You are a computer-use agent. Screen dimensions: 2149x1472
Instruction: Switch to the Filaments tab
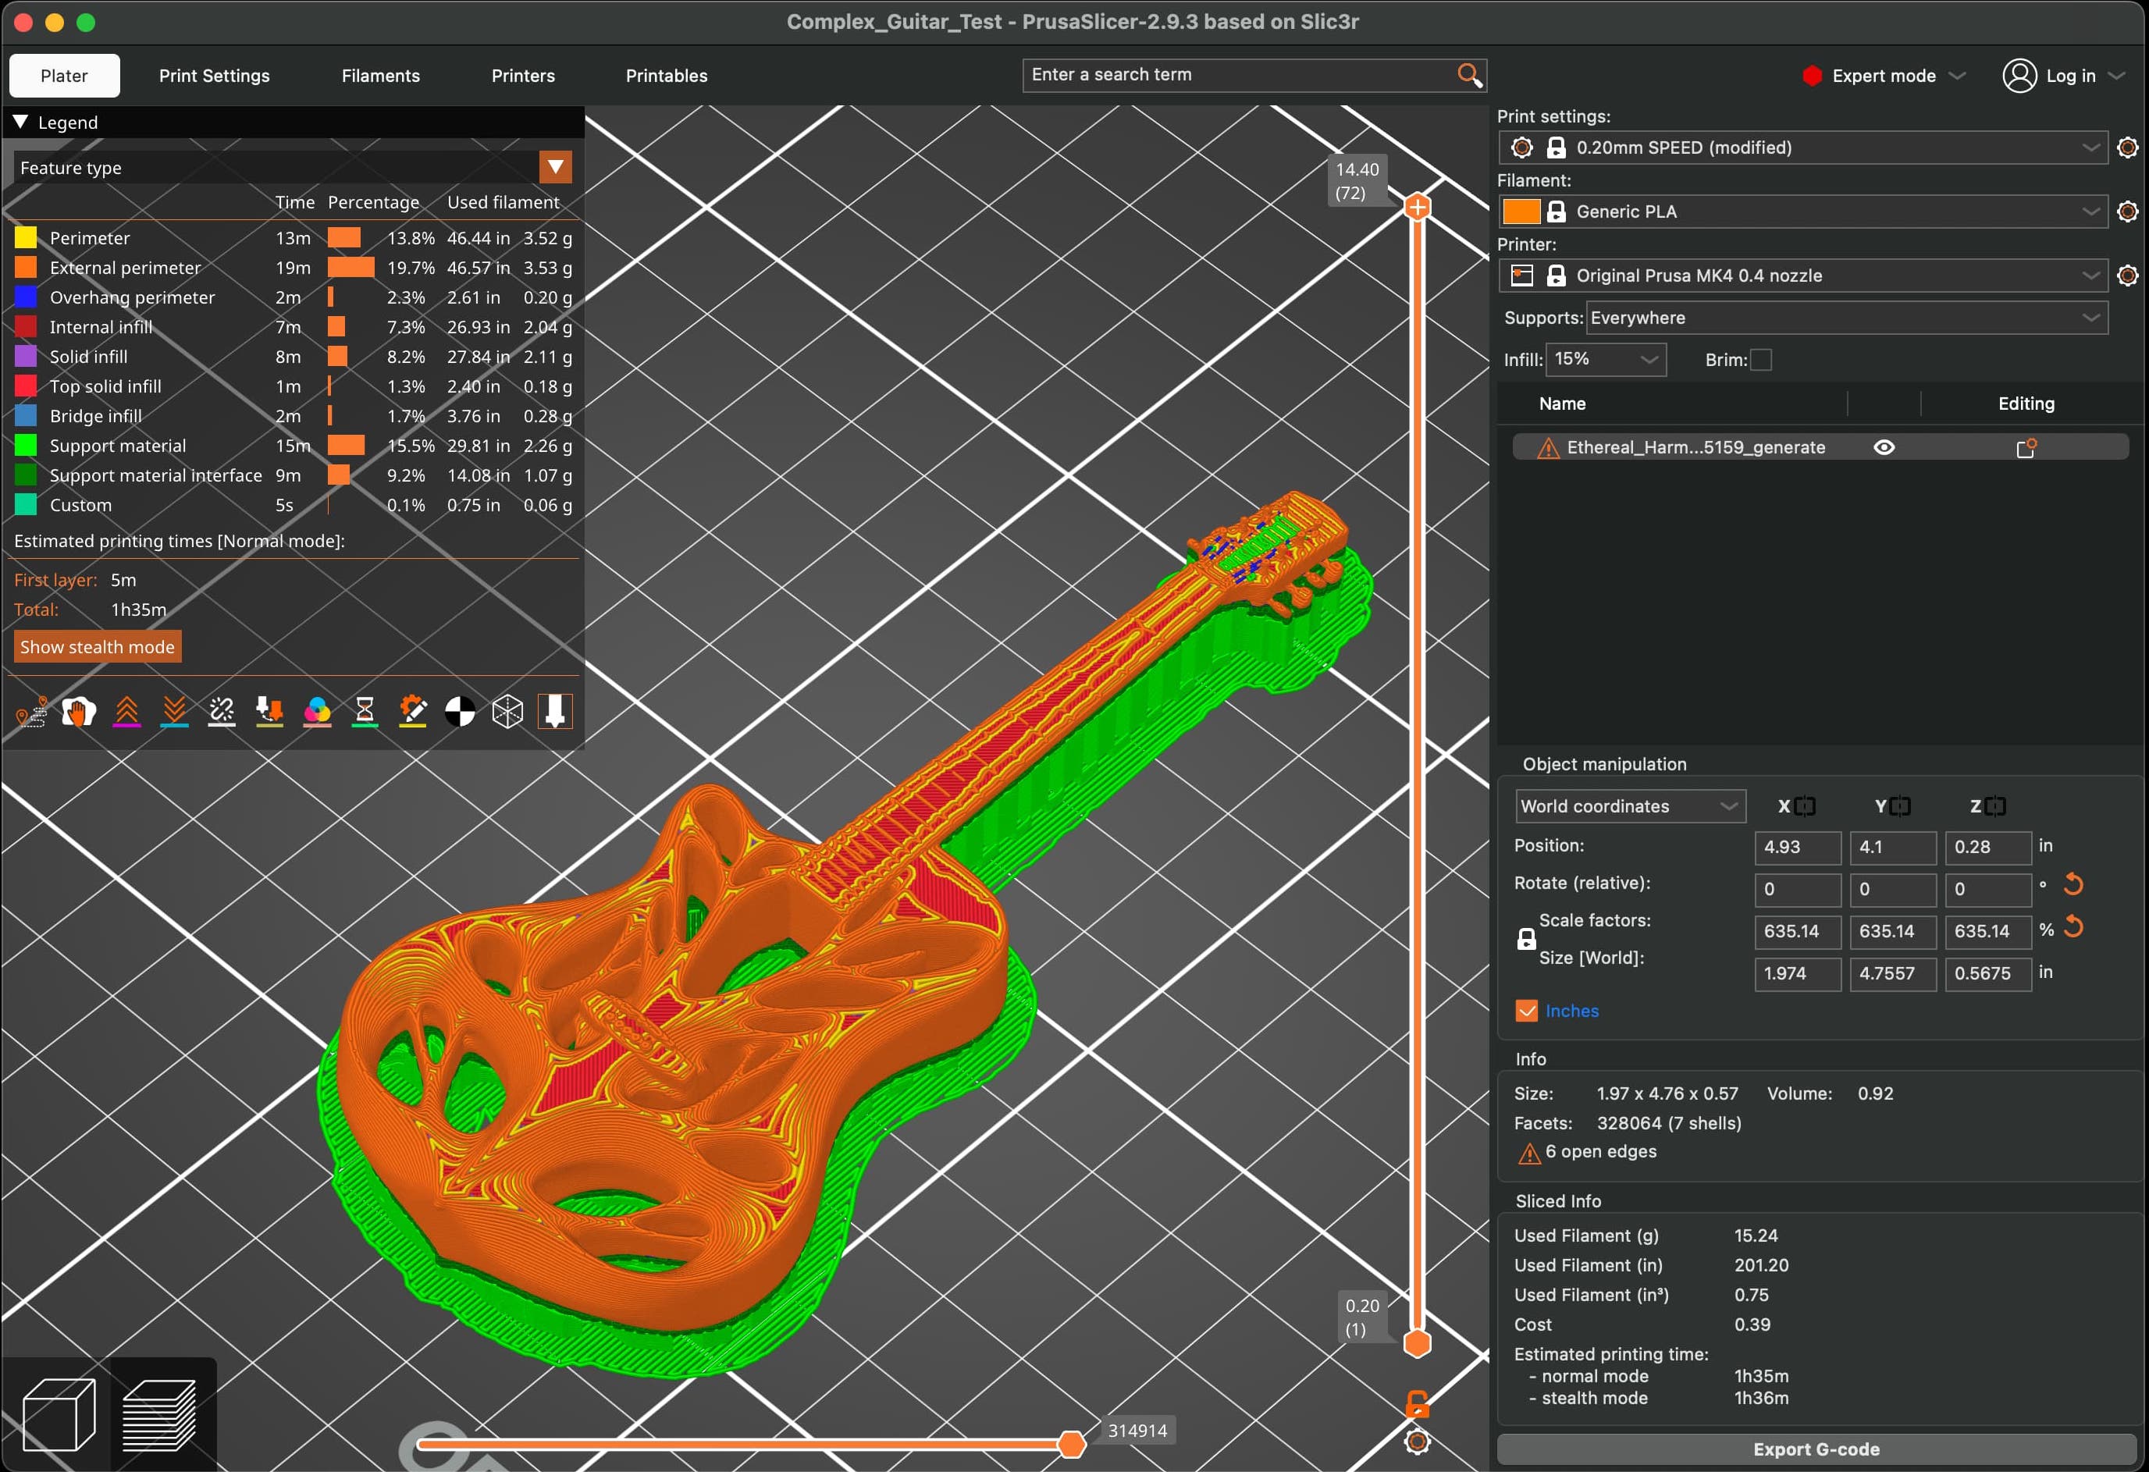(x=380, y=76)
